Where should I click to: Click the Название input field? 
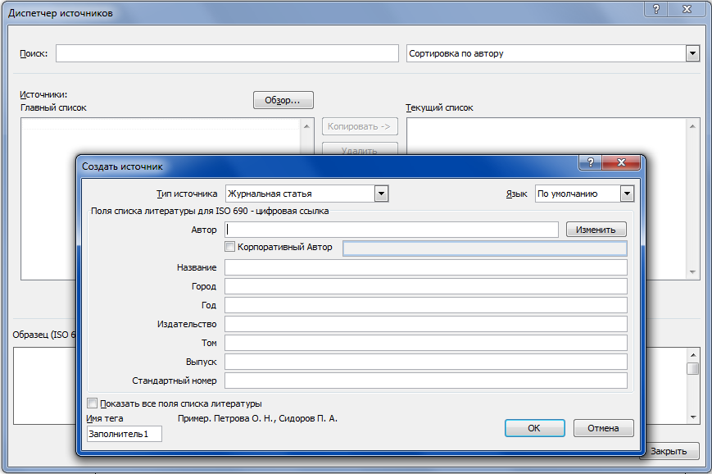click(426, 267)
